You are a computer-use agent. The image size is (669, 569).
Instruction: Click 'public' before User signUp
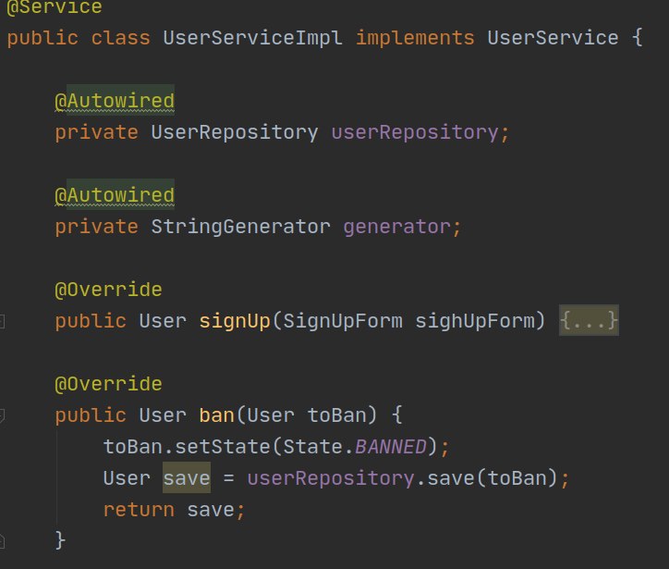coord(91,321)
